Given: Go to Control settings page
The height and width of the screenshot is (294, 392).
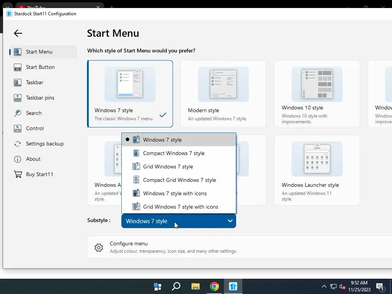Looking at the screenshot, I should (x=43, y=129).
